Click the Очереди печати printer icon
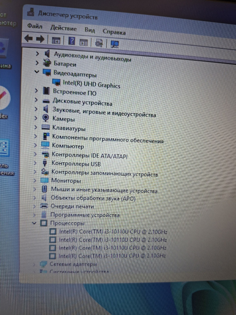The width and height of the screenshot is (236, 315). (44, 206)
